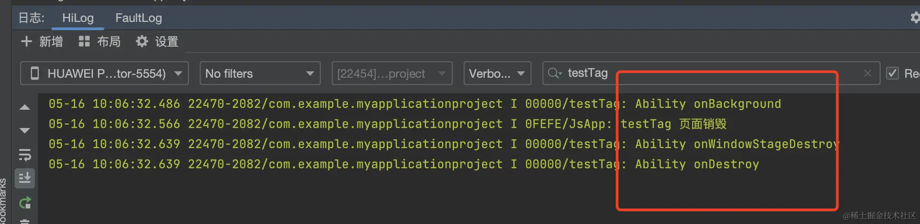Click inside the testTag search field
920x224 pixels.
pos(710,73)
